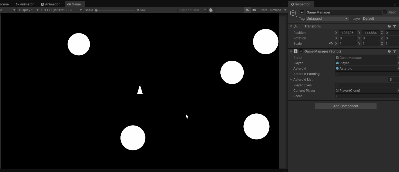Click the Player prefab cube icon
The height and width of the screenshot is (172, 399).
[x=337, y=63]
